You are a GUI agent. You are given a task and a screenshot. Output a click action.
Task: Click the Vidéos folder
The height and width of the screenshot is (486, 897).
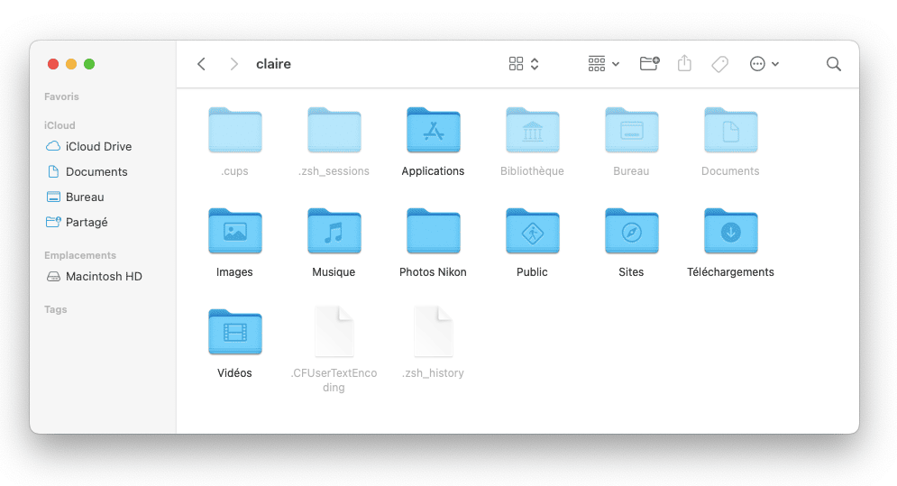tap(234, 333)
